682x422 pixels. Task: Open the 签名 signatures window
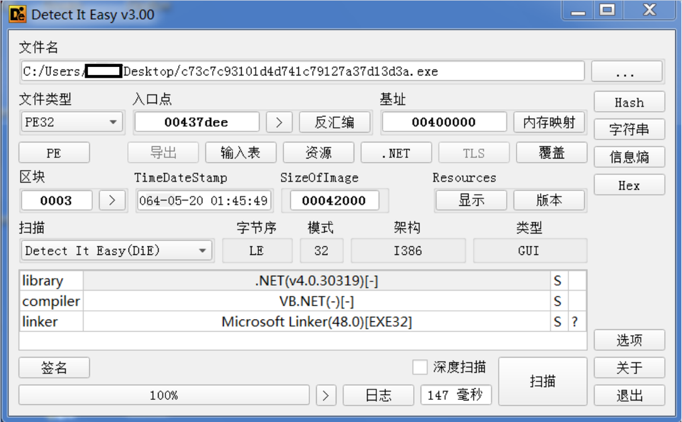(54, 368)
